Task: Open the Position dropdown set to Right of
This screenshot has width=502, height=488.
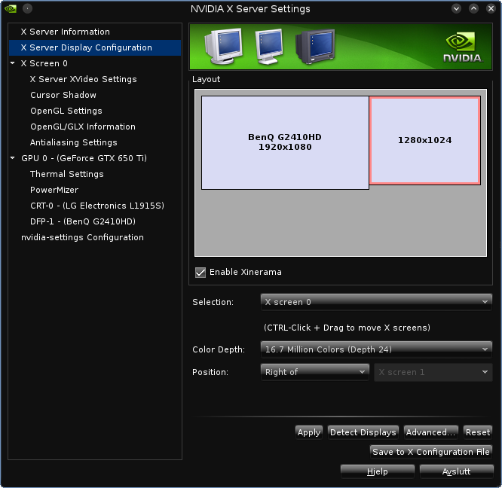Action: click(x=315, y=372)
